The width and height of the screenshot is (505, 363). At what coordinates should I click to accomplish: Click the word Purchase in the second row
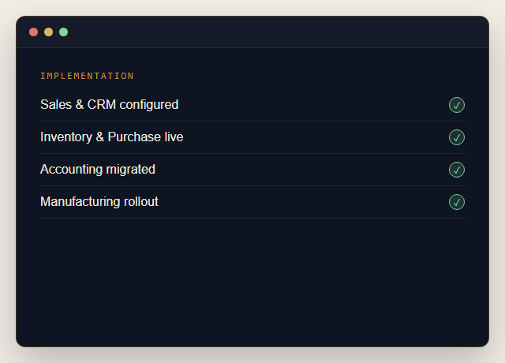pos(134,137)
